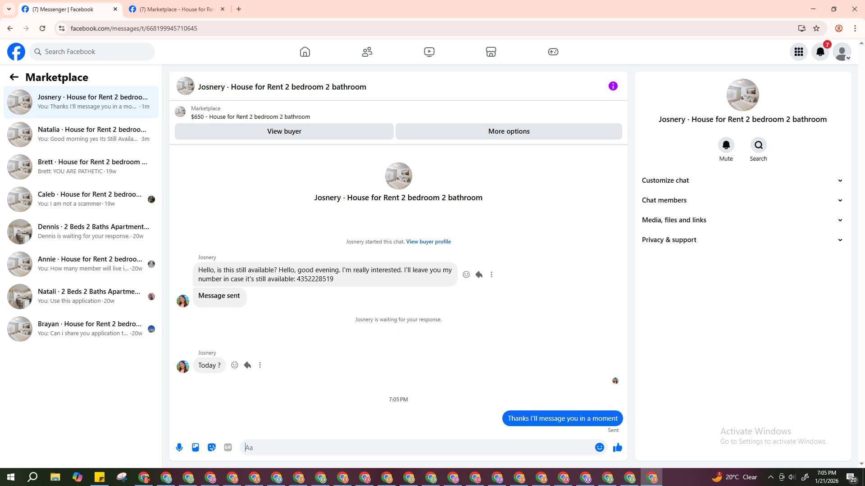The width and height of the screenshot is (865, 486).
Task: React to the "Today ?" message
Action: pos(235,365)
